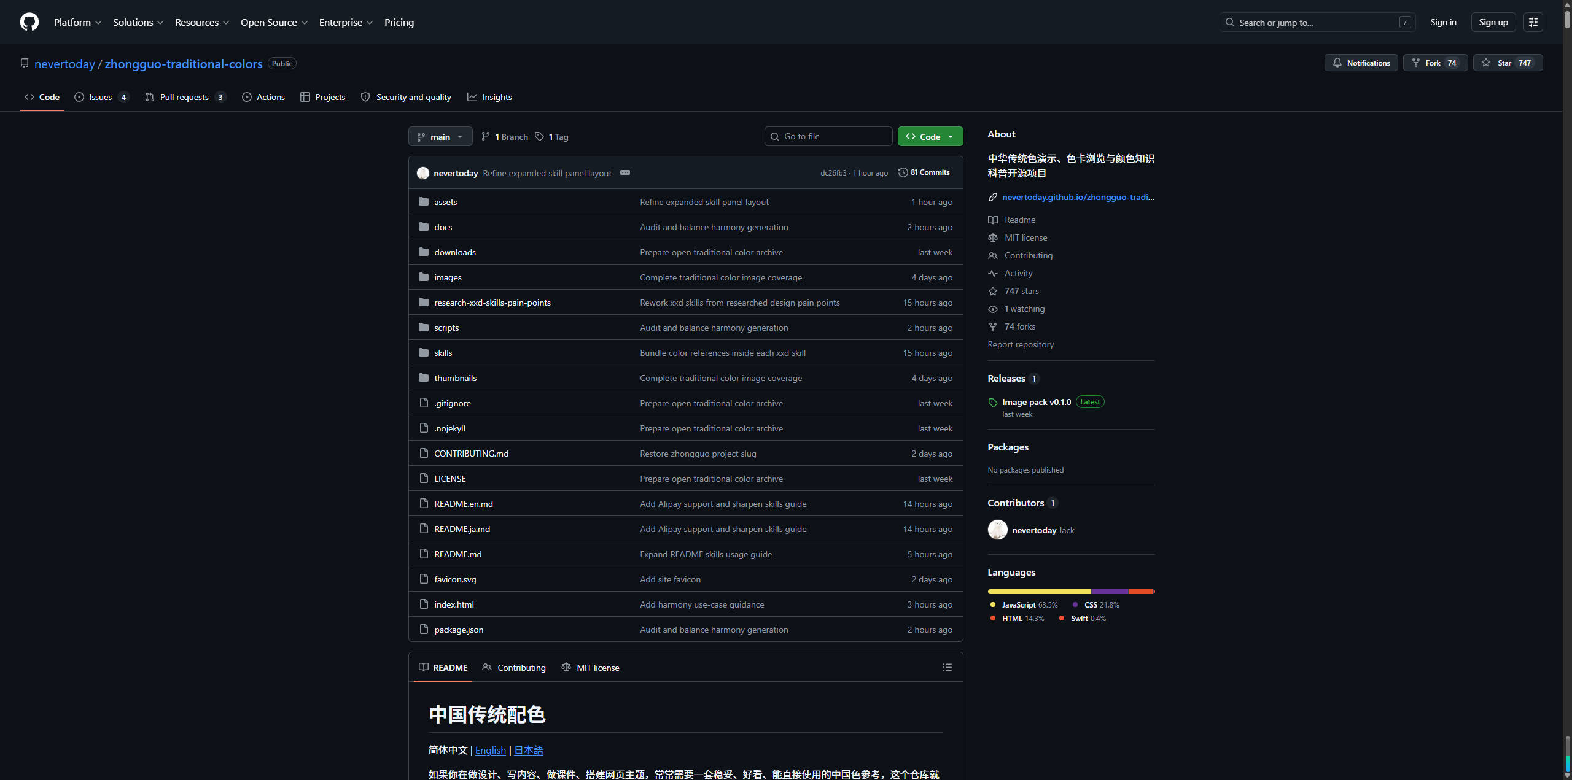This screenshot has height=780, width=1572.
Task: Click the eye icon next to 1 watching
Action: click(x=992, y=309)
